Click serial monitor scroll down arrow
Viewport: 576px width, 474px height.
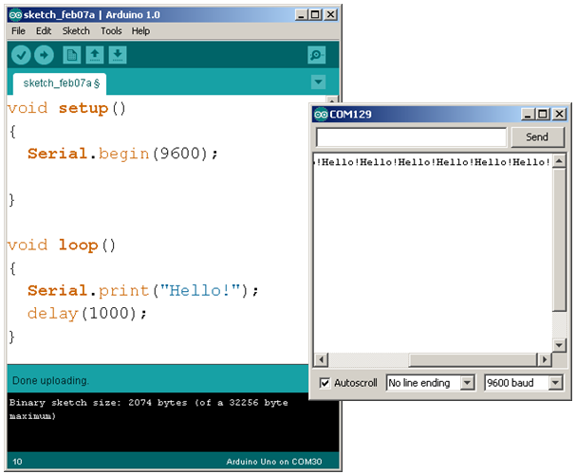[559, 345]
